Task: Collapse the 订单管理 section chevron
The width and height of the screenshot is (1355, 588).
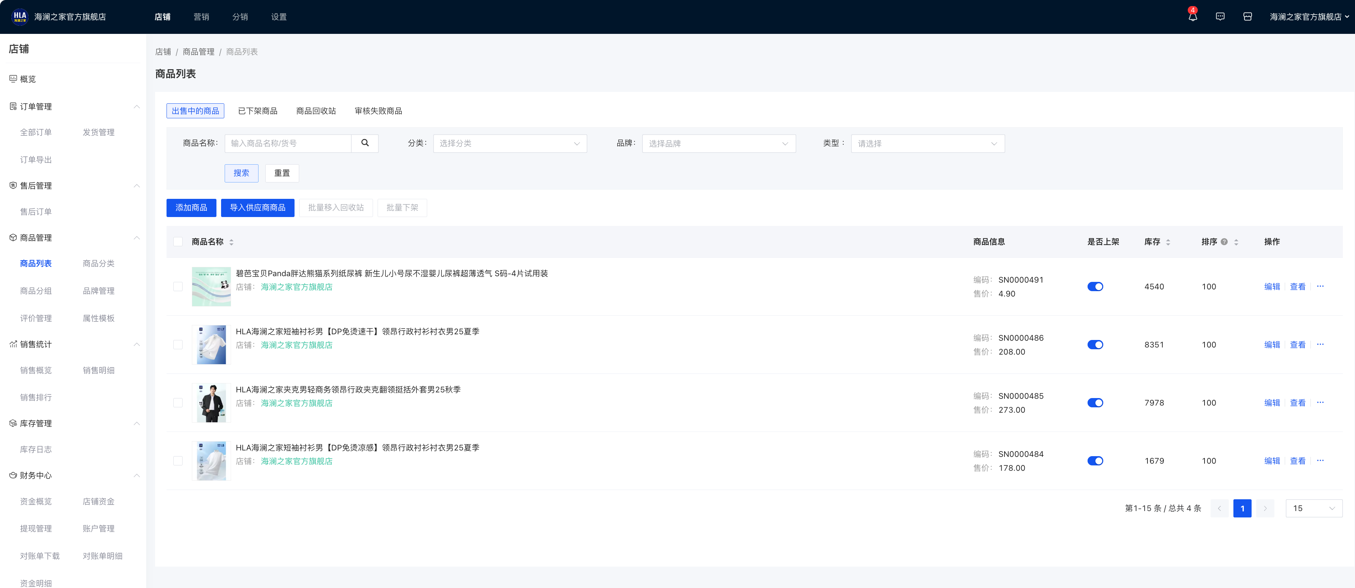Action: pos(137,106)
